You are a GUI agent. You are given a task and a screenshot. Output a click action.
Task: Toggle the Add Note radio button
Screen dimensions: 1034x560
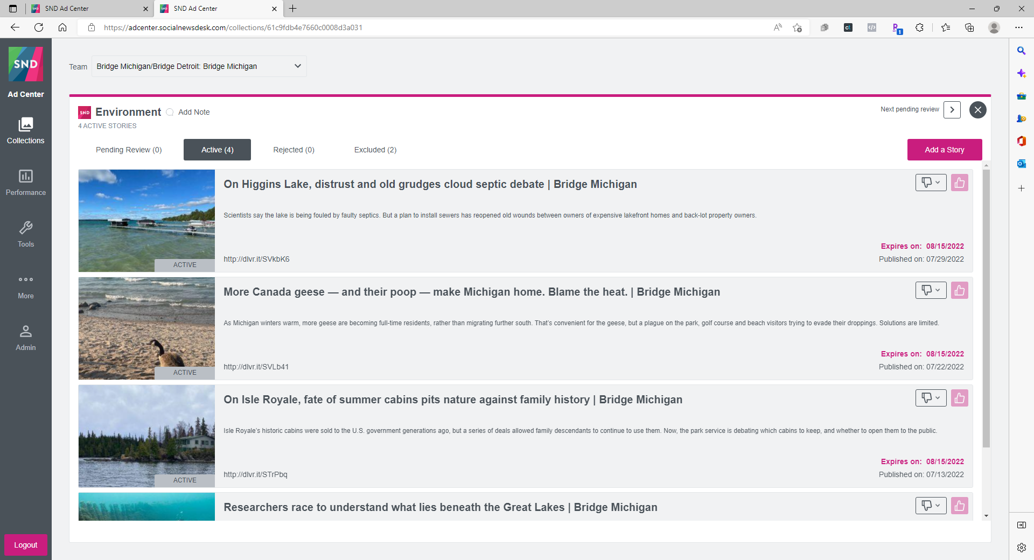click(170, 112)
